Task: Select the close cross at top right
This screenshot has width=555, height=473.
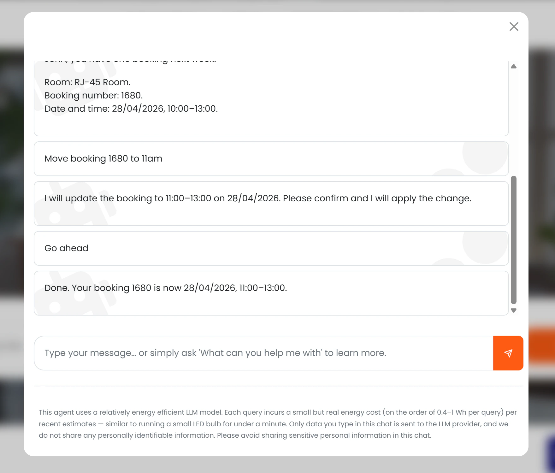Action: pos(514,27)
